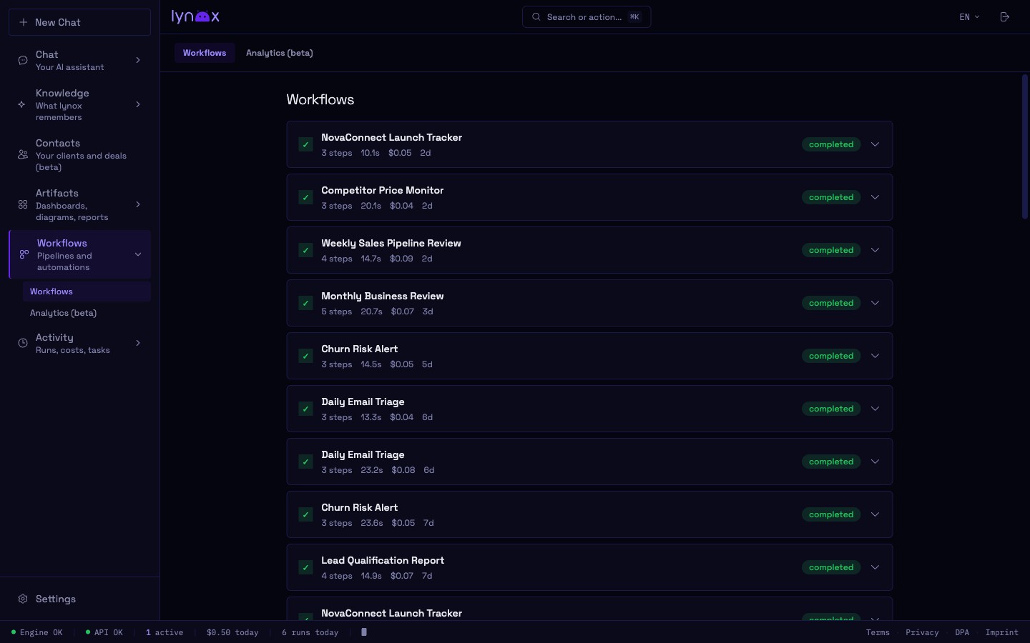Click the logout icon top right

tap(1004, 16)
